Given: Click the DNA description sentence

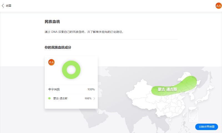Looking at the screenshot, I should pos(84,32).
